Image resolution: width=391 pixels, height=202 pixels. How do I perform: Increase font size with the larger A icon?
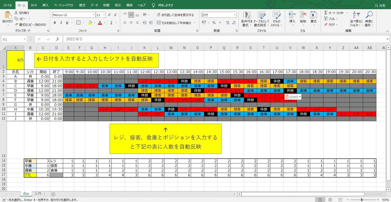tap(109, 15)
